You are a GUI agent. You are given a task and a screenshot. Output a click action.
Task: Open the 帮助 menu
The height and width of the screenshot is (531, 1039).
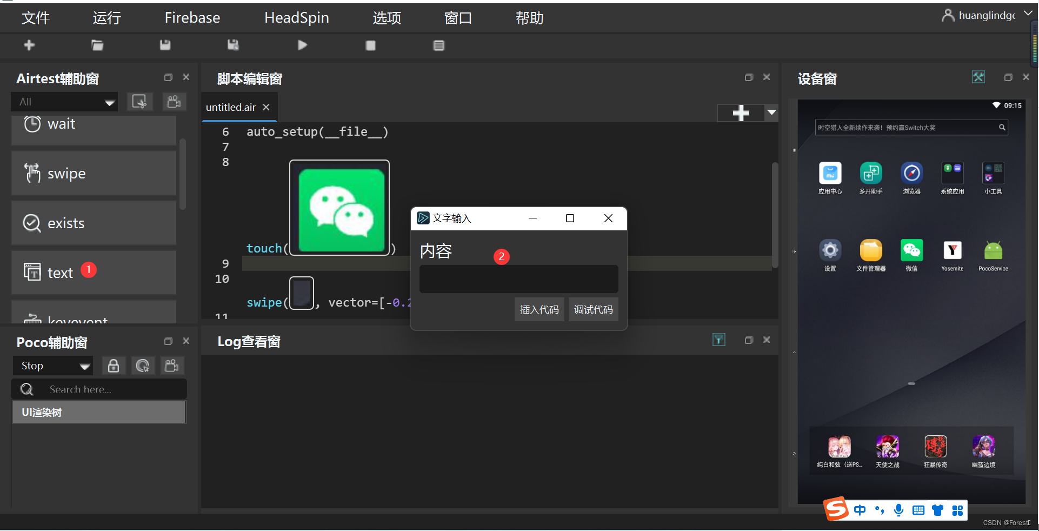click(x=529, y=18)
